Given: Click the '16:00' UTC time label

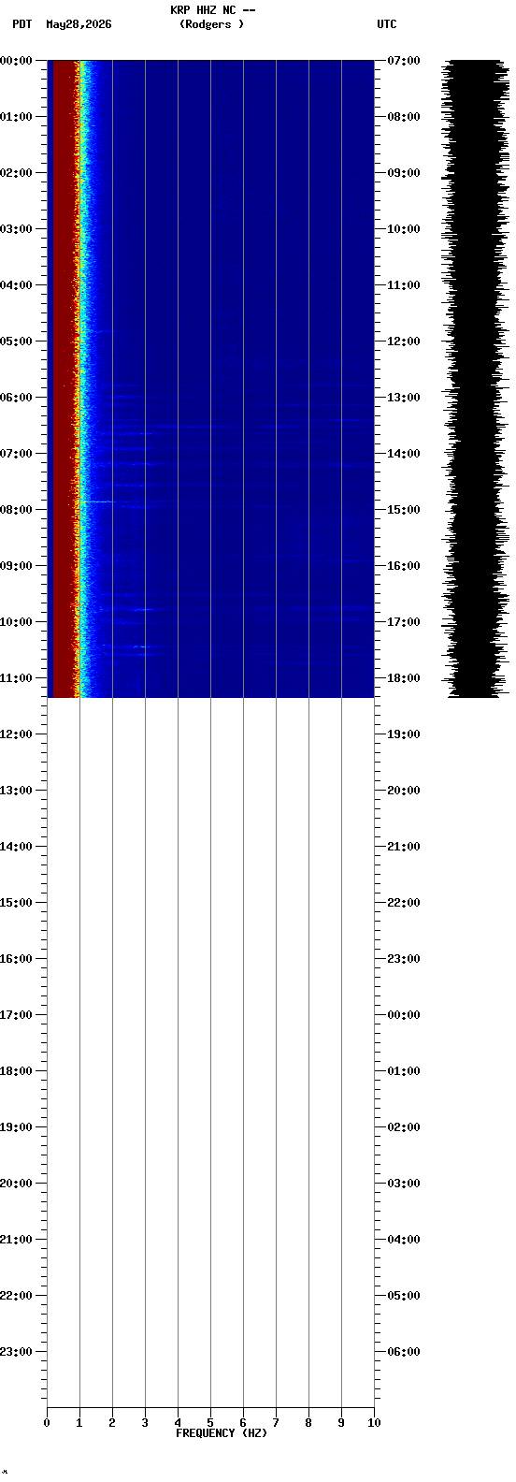Looking at the screenshot, I should pos(404,566).
